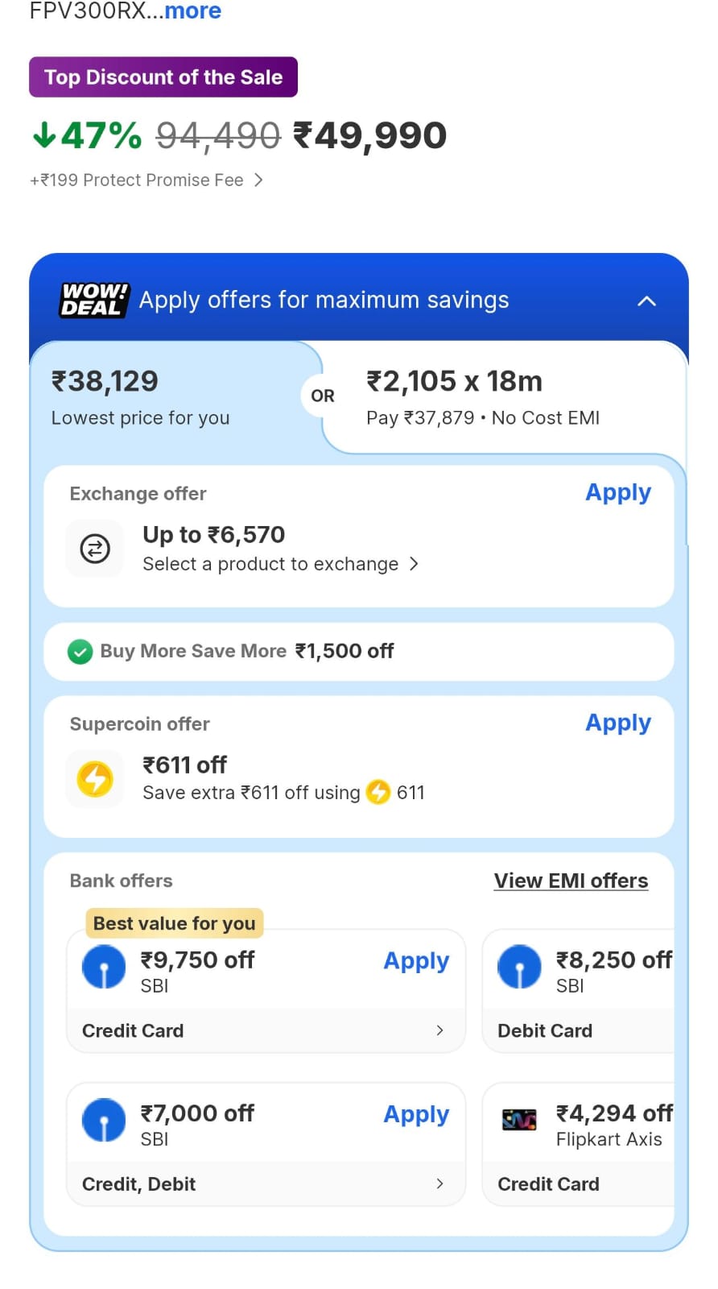Image resolution: width=718 pixels, height=1289 pixels.
Task: Open the Credit, Debit offer details chevron
Action: (x=439, y=1183)
